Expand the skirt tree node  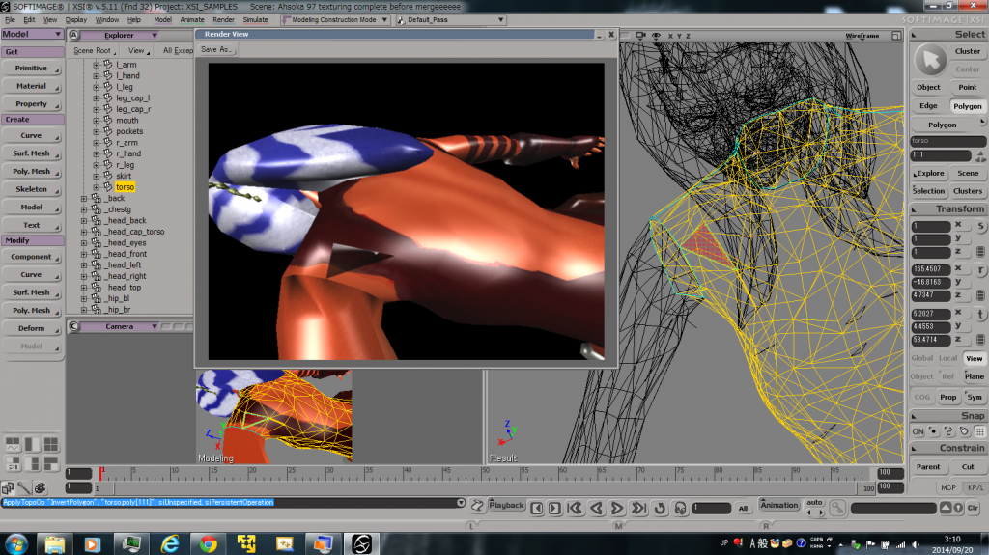click(x=96, y=176)
